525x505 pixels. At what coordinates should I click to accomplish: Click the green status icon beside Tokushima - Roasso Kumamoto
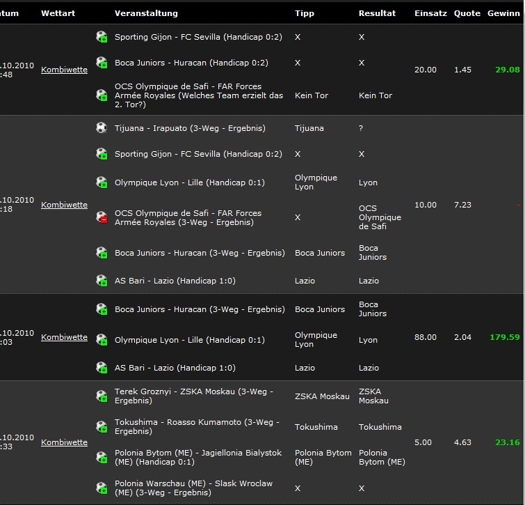tap(102, 426)
